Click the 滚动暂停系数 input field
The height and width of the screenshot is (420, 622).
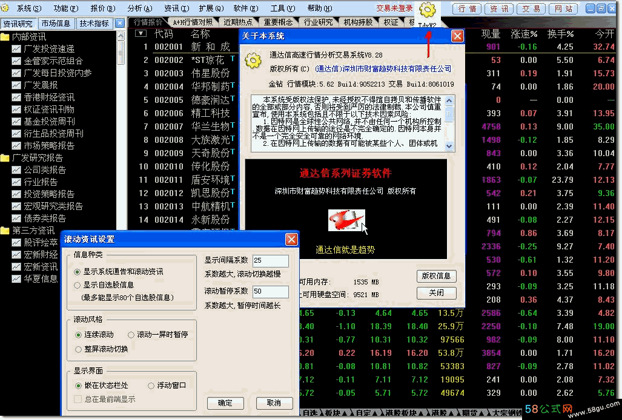271,291
